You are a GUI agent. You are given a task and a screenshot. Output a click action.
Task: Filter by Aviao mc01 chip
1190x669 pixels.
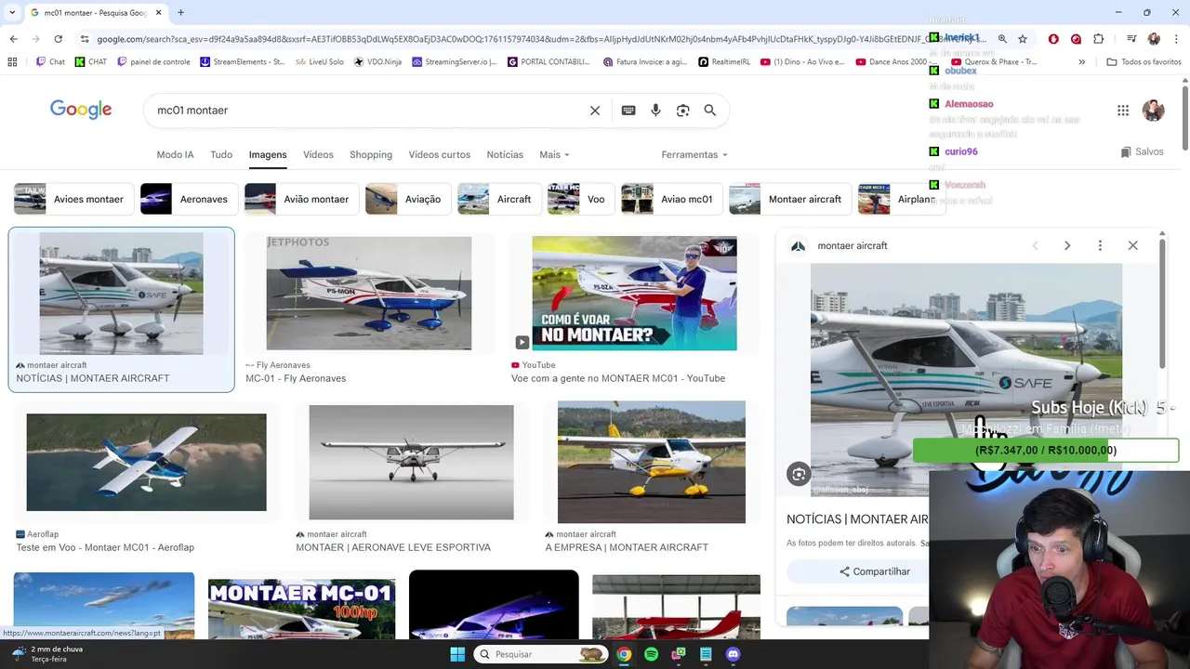[670, 199]
